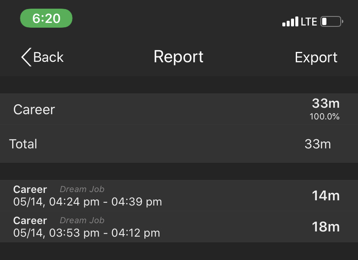The height and width of the screenshot is (260, 358).
Task: Tap the Back chevron arrow
Action: click(x=26, y=57)
